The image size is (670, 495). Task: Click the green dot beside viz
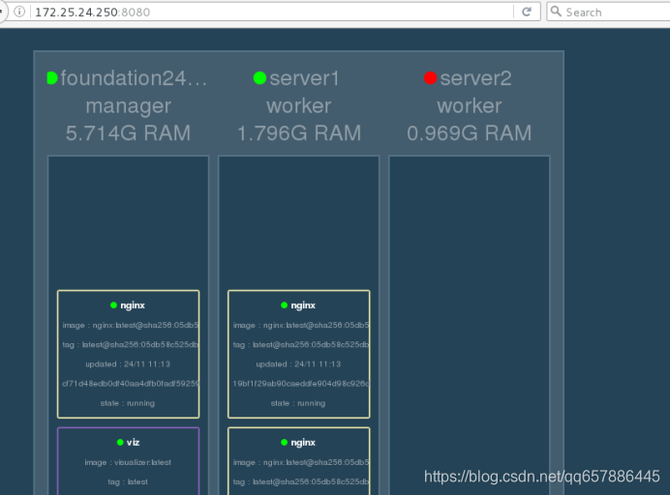pyautogui.click(x=120, y=443)
